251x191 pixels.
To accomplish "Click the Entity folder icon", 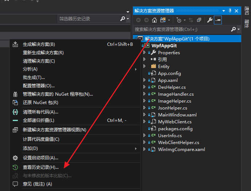I will click(153, 66).
